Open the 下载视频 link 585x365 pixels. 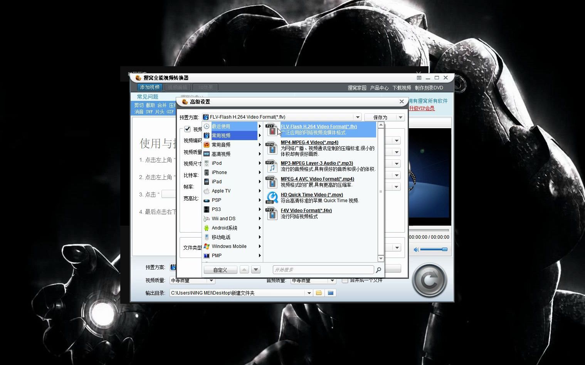pyautogui.click(x=402, y=88)
